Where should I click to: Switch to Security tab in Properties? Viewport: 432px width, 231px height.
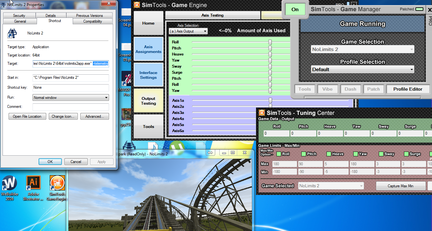(19, 15)
